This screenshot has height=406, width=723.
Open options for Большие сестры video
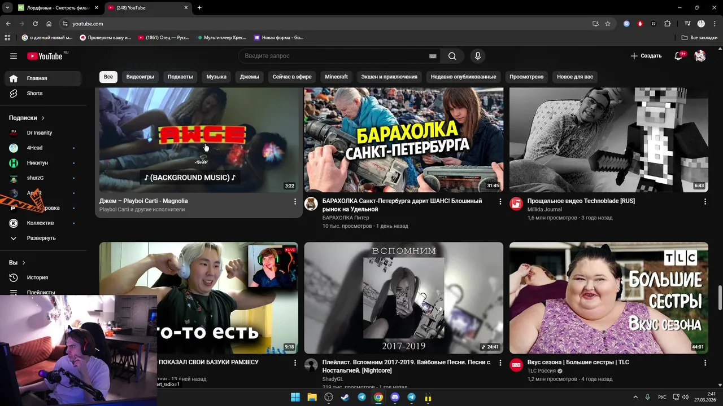point(705,363)
